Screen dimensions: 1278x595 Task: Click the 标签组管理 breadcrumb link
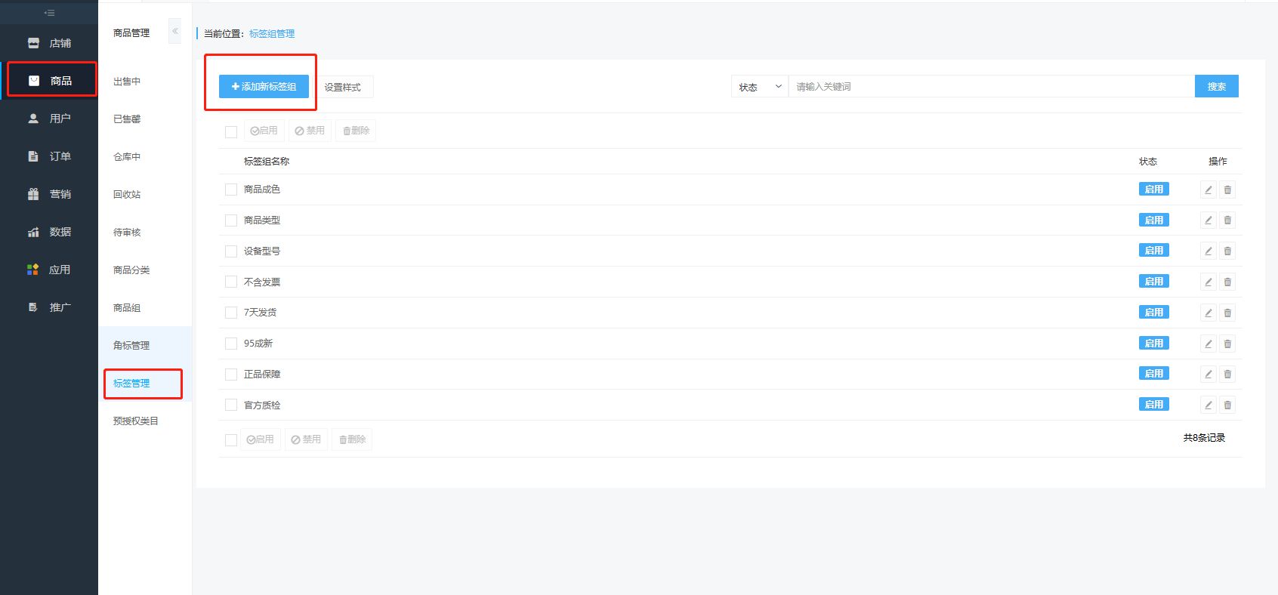click(272, 34)
